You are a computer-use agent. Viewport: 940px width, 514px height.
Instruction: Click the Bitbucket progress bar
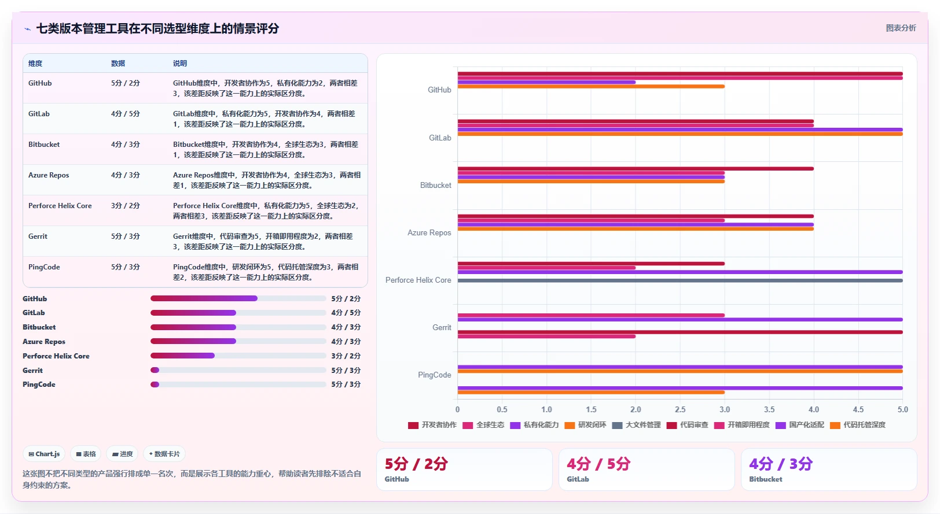[x=238, y=327]
